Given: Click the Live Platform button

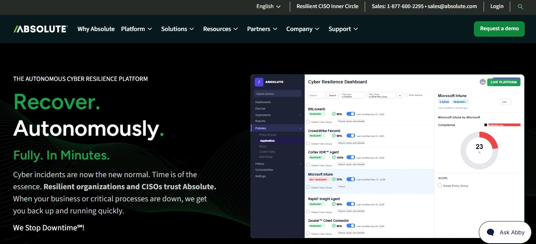Looking at the screenshot, I should pos(504,82).
